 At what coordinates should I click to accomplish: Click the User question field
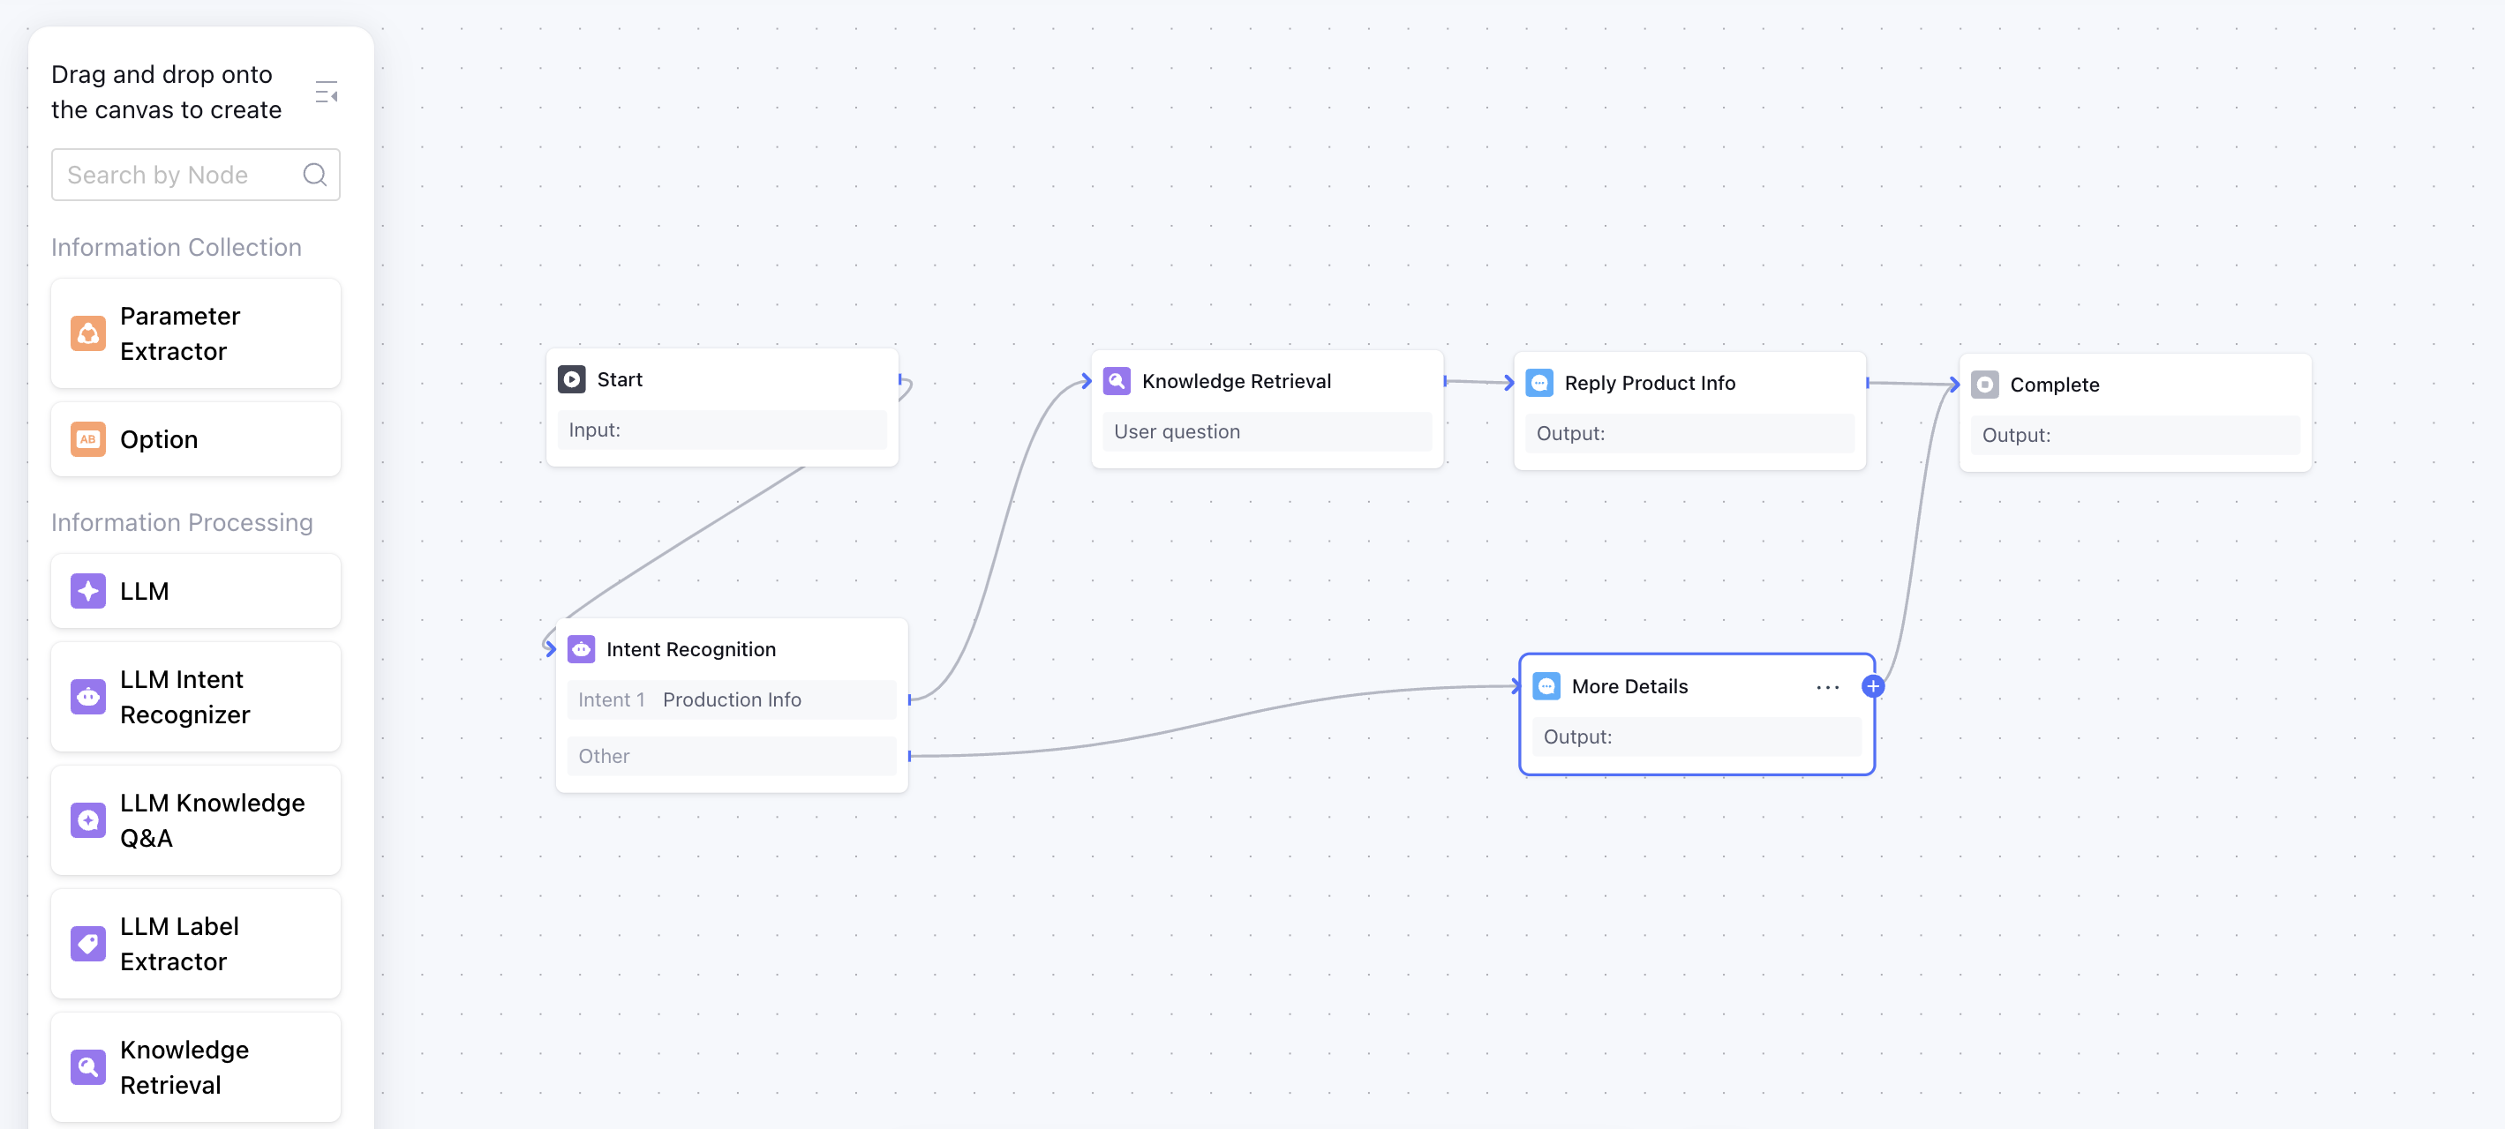click(1266, 431)
